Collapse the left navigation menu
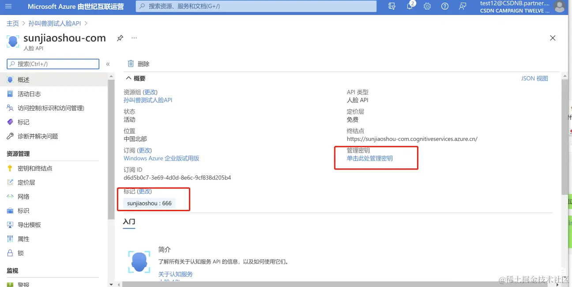 (108, 64)
